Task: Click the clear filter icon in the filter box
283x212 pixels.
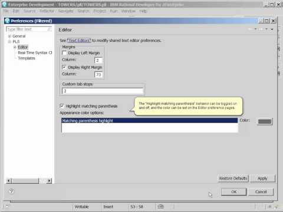Action: click(x=49, y=29)
